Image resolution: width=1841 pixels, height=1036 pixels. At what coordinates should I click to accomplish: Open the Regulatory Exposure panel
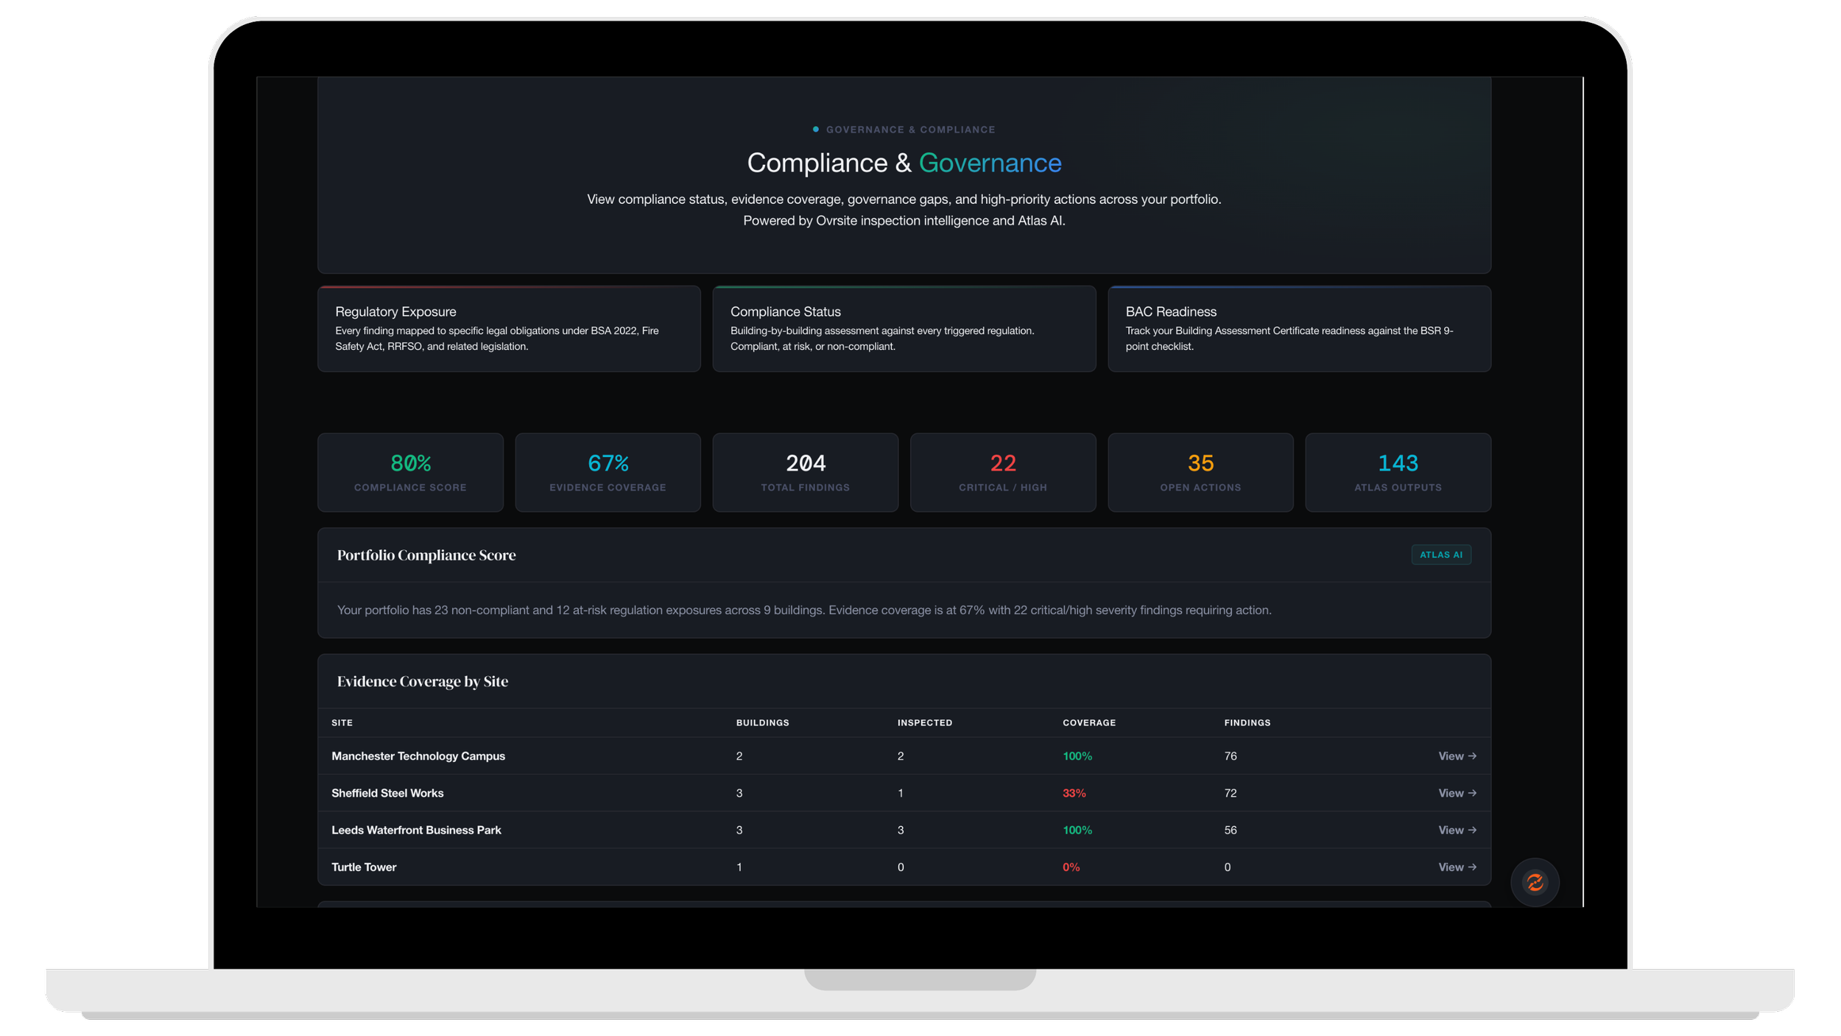coord(508,328)
